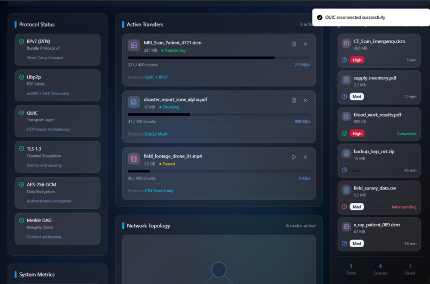Click the Authenticated encryption text
This screenshot has width=430, height=284.
[49, 201]
